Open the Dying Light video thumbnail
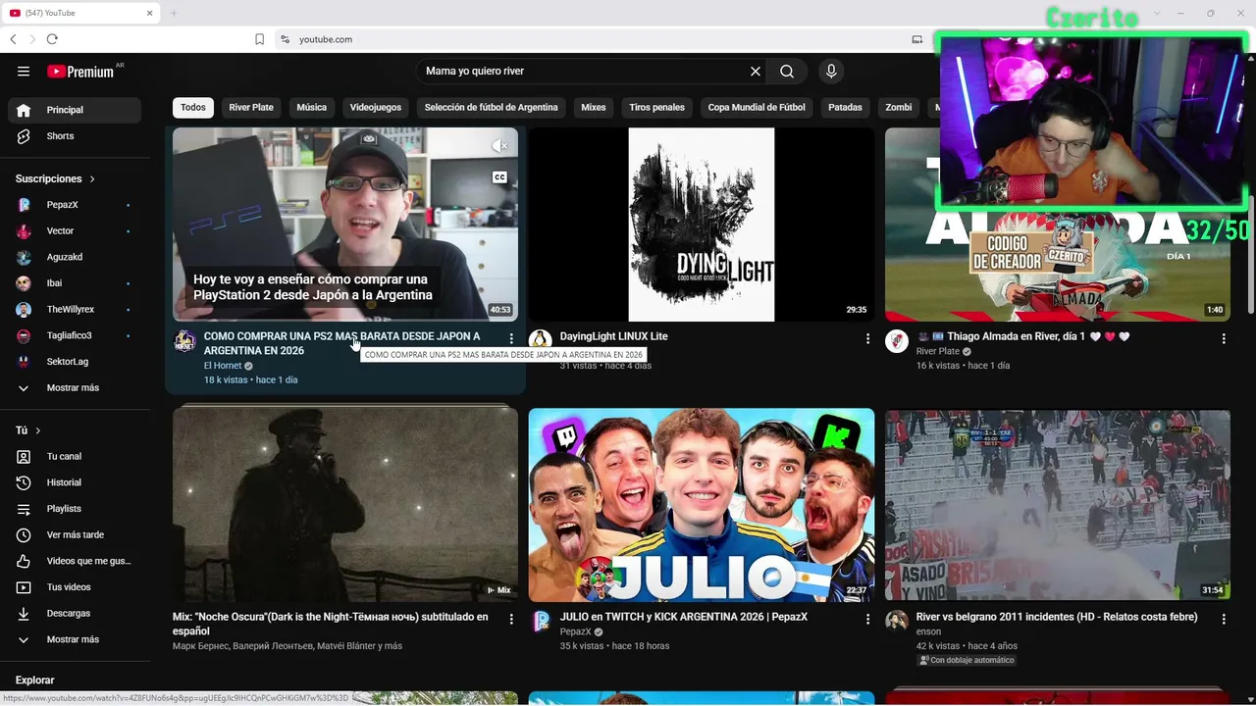 click(702, 225)
